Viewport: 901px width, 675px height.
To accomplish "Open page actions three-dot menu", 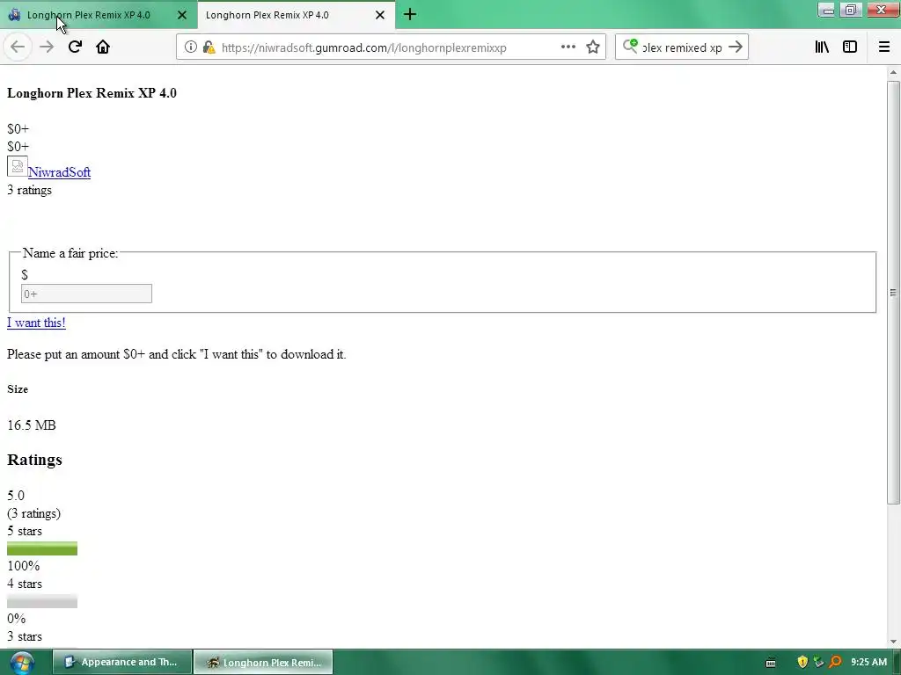I will coord(568,47).
